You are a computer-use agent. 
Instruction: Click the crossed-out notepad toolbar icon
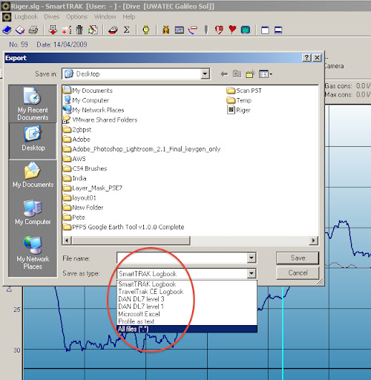coord(93,30)
